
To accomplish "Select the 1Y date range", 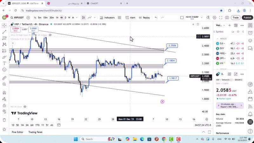I will (x=42, y=125).
